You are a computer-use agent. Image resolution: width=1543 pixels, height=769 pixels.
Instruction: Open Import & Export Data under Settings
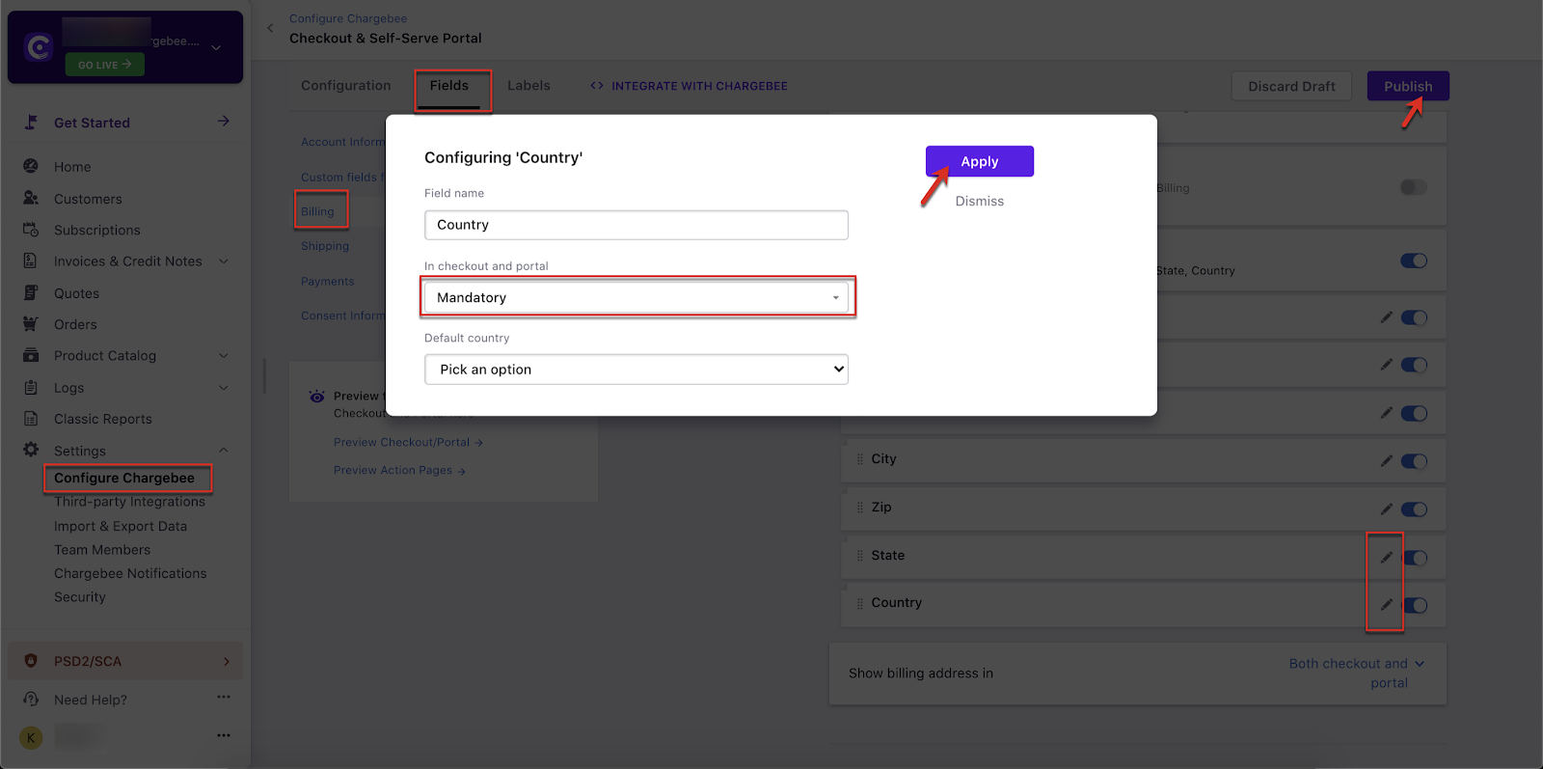121,526
